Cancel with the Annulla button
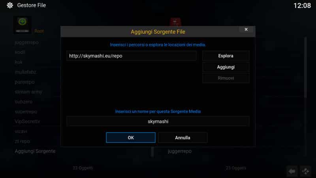 [x=182, y=138]
